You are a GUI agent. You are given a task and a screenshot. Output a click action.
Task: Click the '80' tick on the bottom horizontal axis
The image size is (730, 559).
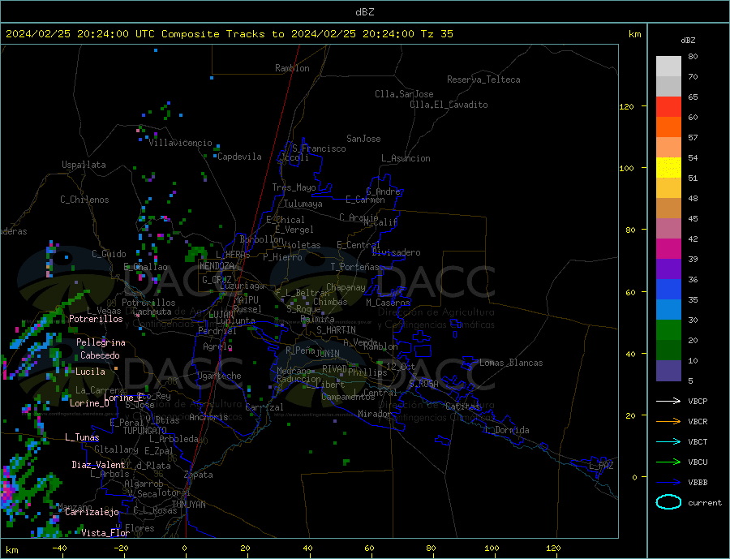pyautogui.click(x=432, y=548)
